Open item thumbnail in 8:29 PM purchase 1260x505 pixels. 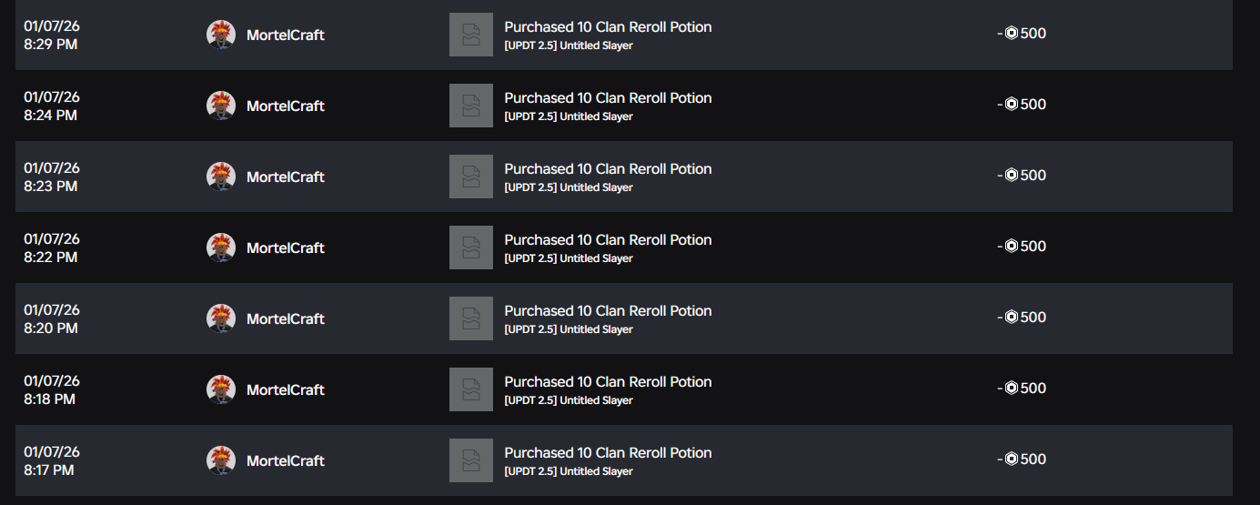(471, 35)
